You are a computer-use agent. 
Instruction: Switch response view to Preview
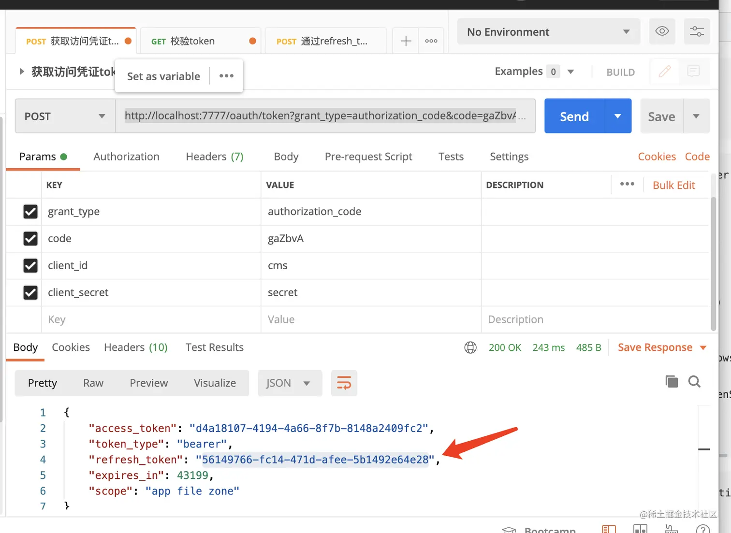pyautogui.click(x=149, y=383)
